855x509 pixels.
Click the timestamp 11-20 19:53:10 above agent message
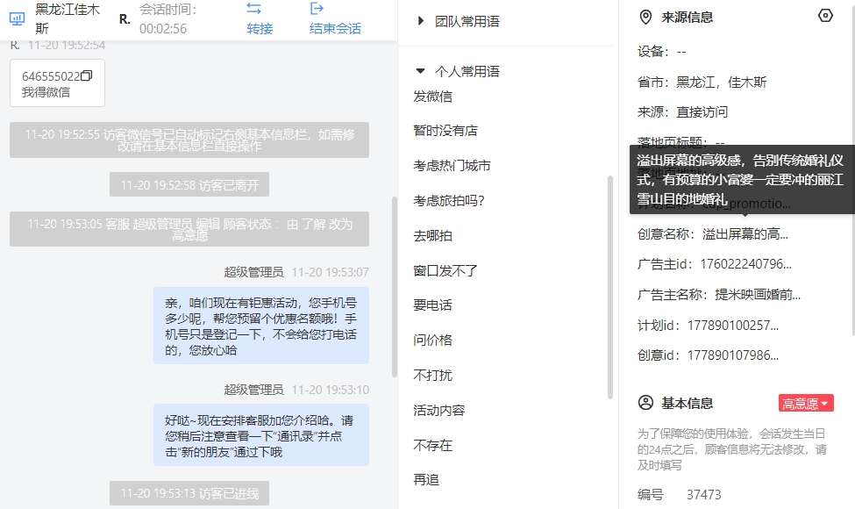coord(331,390)
